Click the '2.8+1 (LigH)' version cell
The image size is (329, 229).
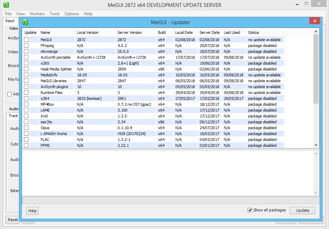[128, 63]
